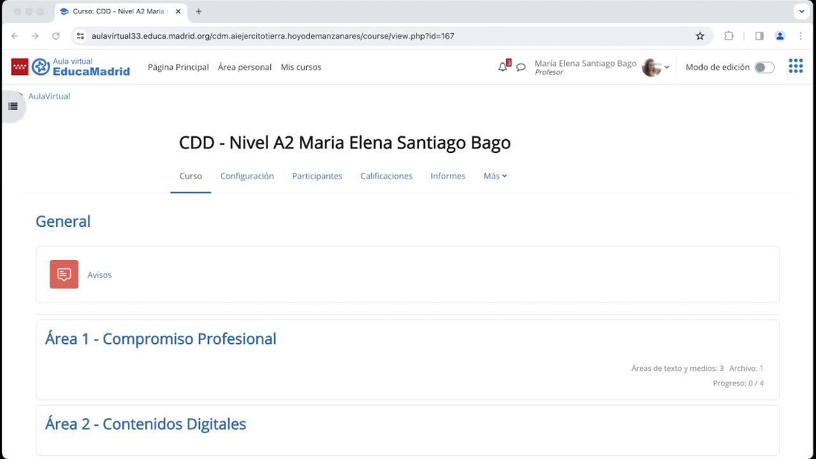View site information icon in address bar
The width and height of the screenshot is (816, 459).
(x=80, y=36)
